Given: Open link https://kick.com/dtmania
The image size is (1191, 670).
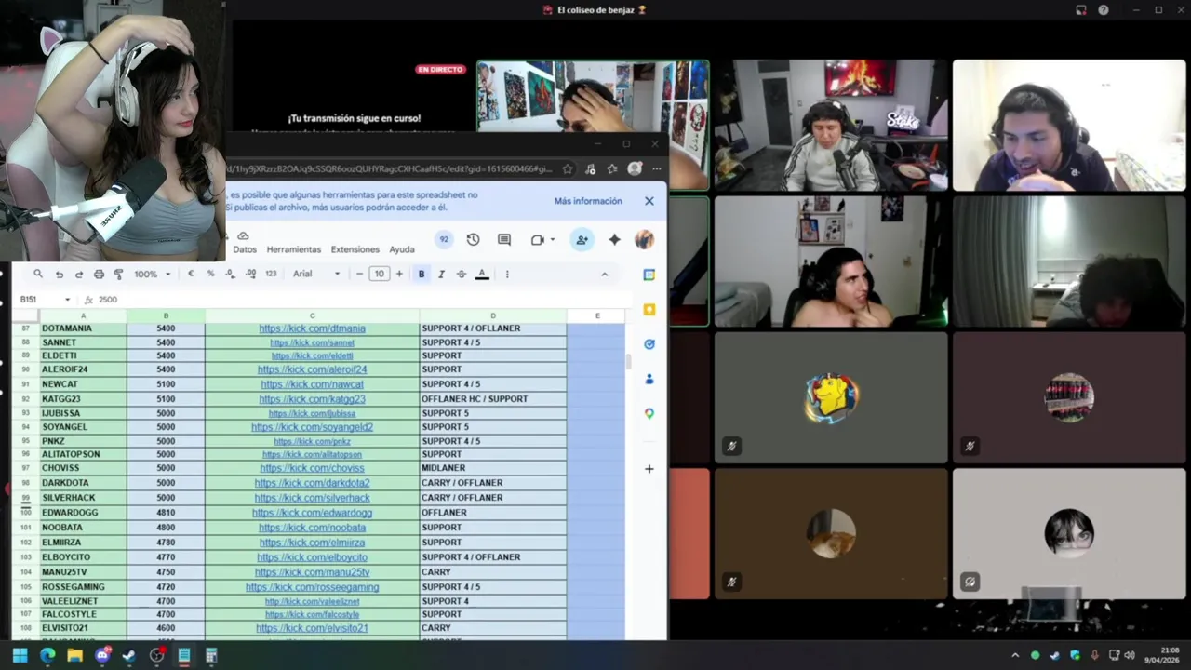Looking at the screenshot, I should tap(312, 328).
